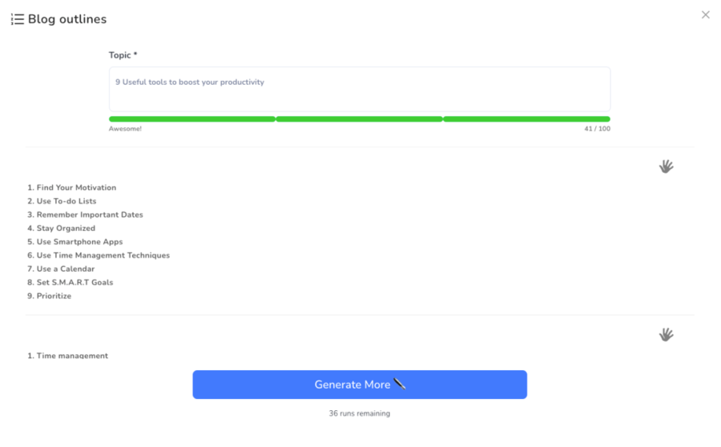
Task: Click the middle green strength bar segment
Action: pos(359,119)
